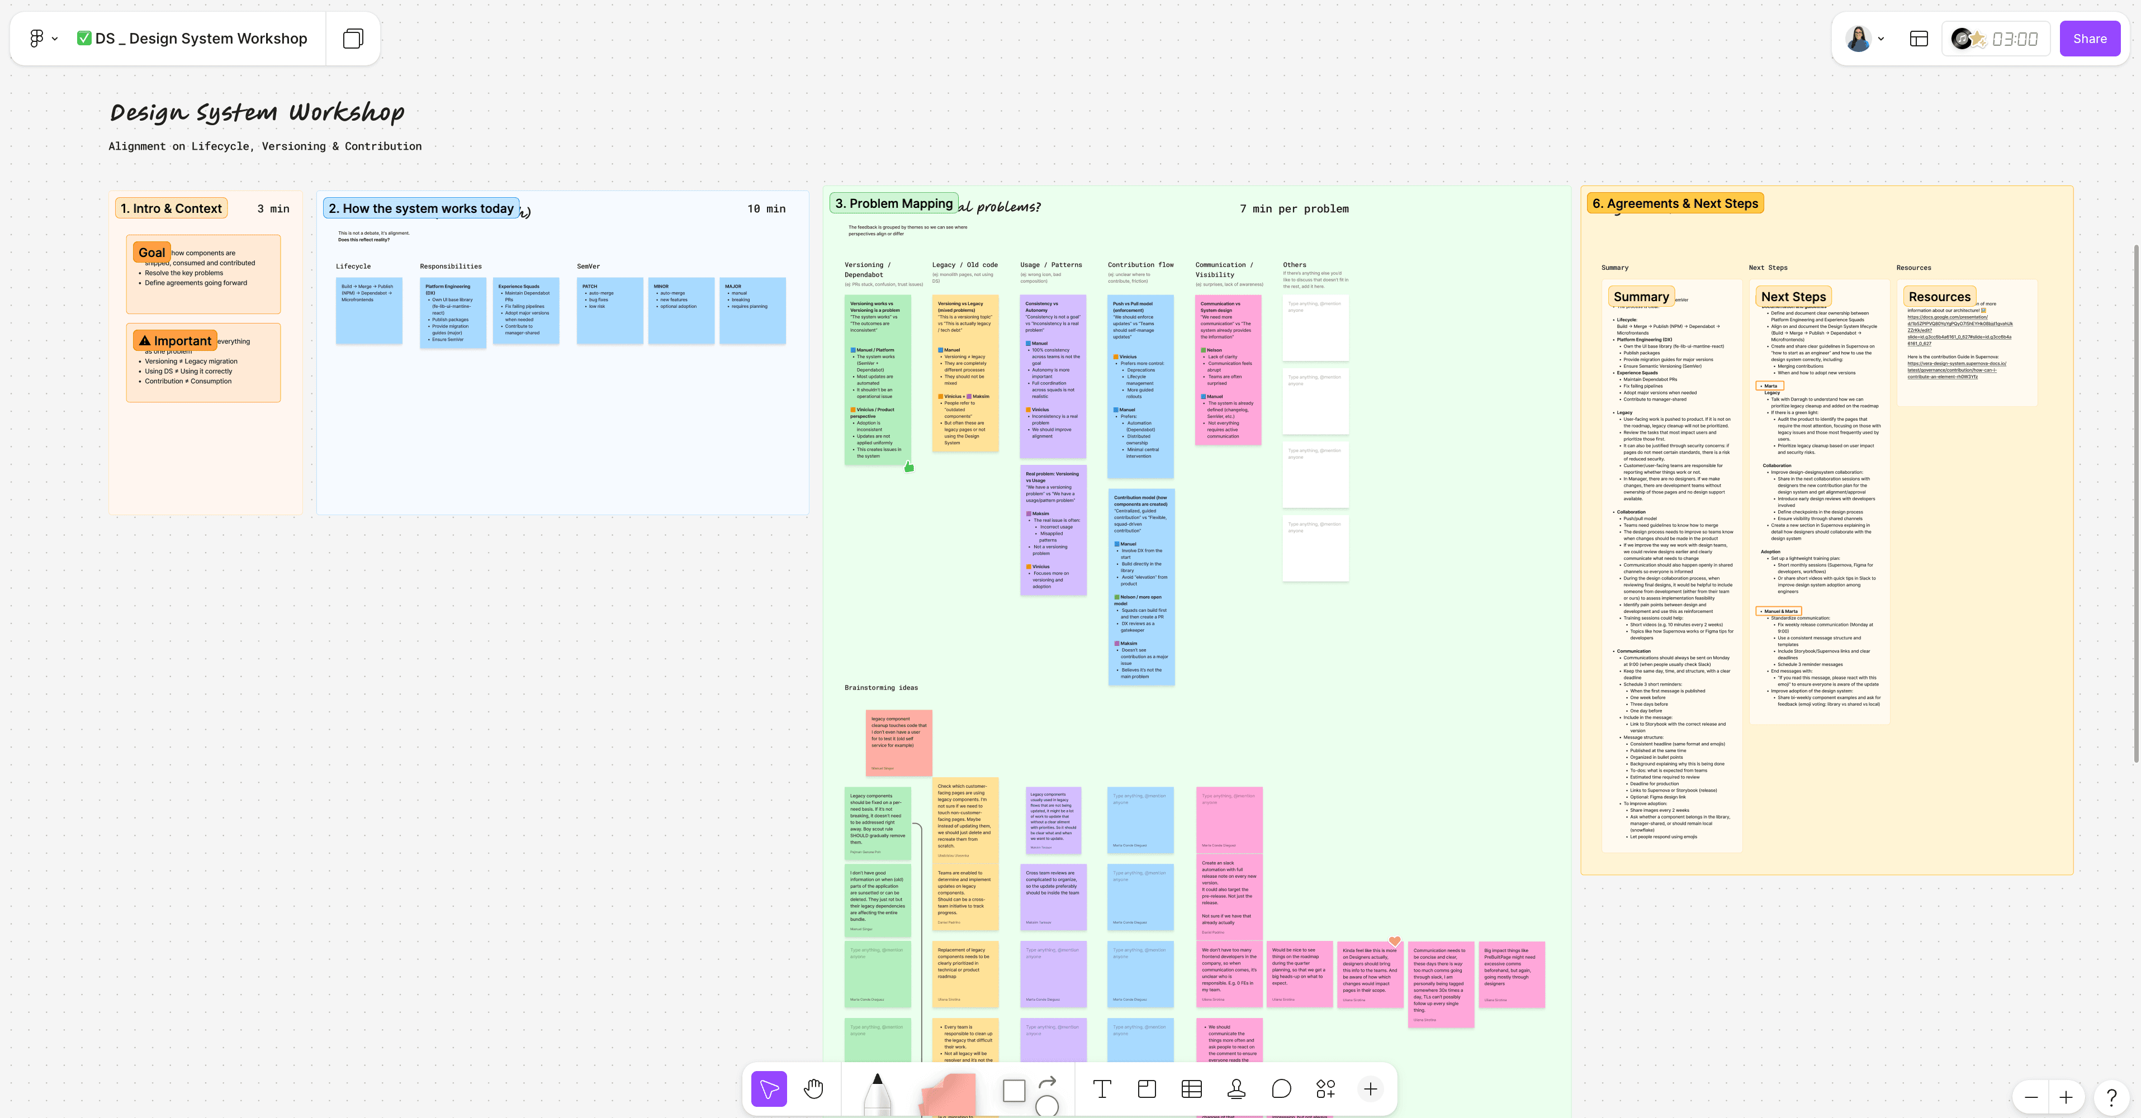The height and width of the screenshot is (1118, 2141).
Task: Insert a Table from the toolbar
Action: pyautogui.click(x=1192, y=1089)
